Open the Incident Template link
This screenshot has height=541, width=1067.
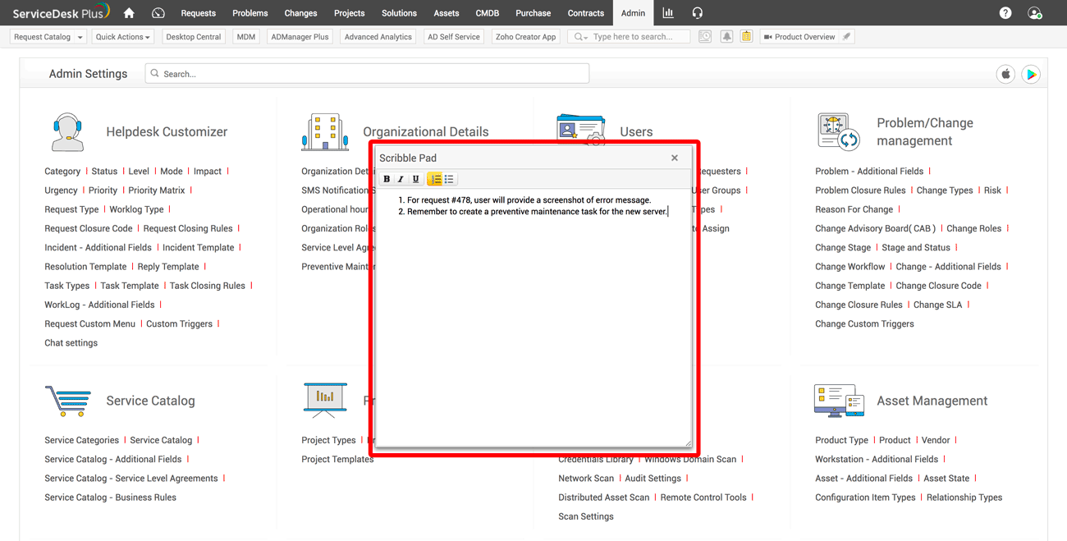198,247
